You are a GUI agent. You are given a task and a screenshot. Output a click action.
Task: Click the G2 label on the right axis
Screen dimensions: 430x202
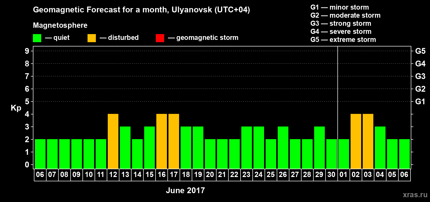tap(420, 89)
